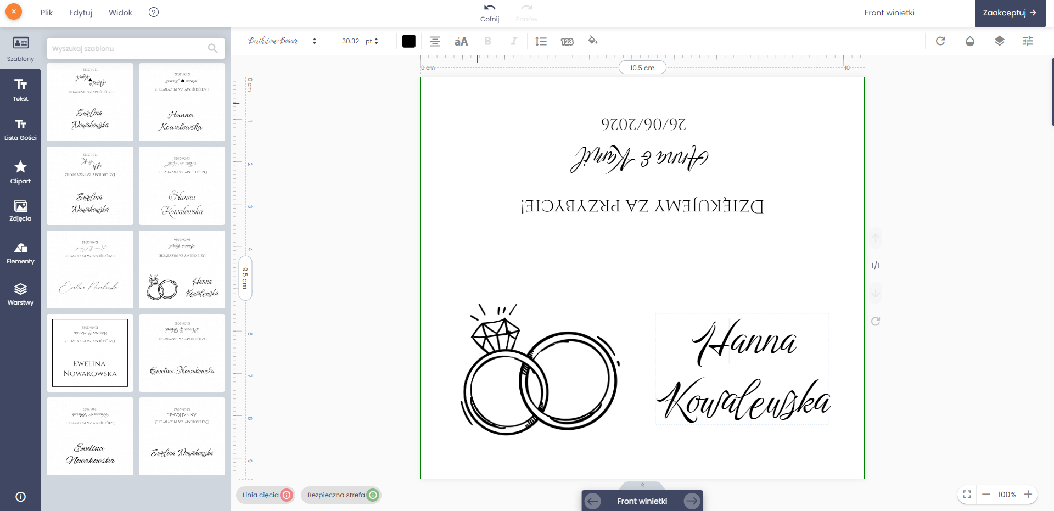Go to next page with right arrow
The height and width of the screenshot is (511, 1054).
click(x=692, y=501)
